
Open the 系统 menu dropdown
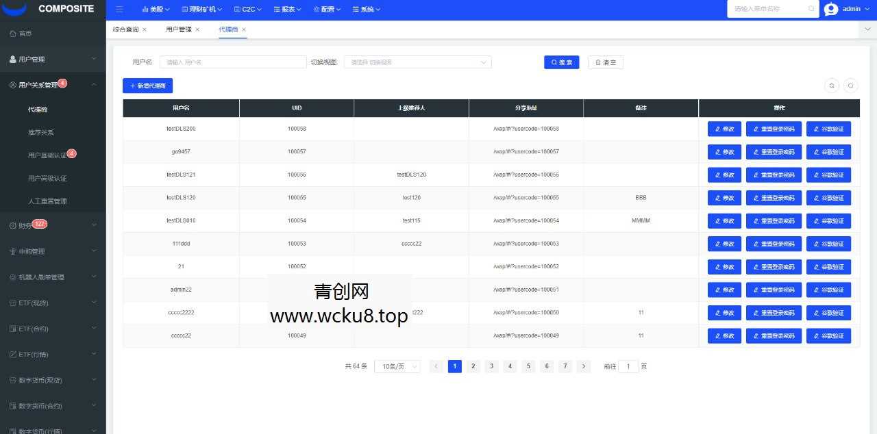pos(367,9)
